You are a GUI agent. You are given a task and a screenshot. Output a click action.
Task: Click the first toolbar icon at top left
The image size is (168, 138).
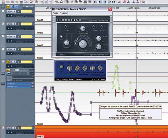[x=3, y=2]
